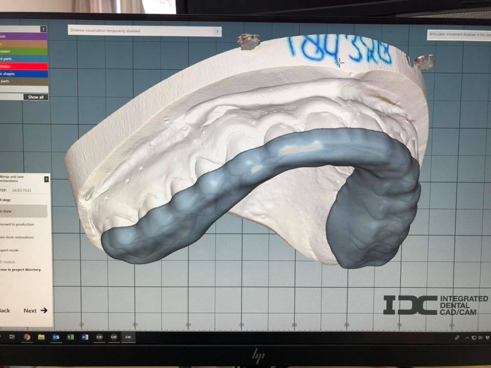Switch to the active IDC taskbar window
491x368 pixels.
click(x=128, y=337)
